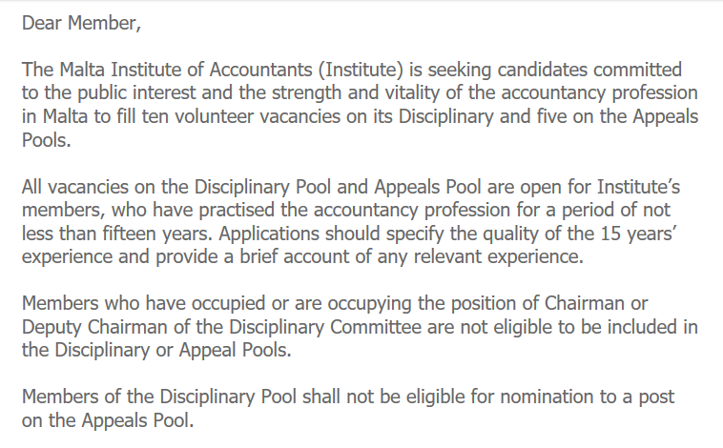This screenshot has width=723, height=448.
Task: Click the 'Dear Member,' greeting text
Action: pos(81,23)
